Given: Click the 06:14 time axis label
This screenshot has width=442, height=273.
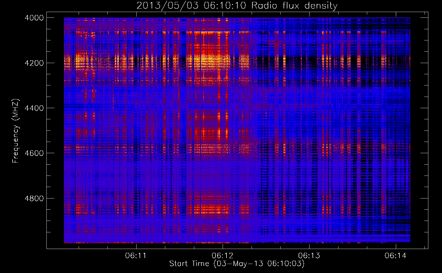Looking at the screenshot, I should coord(396,256).
